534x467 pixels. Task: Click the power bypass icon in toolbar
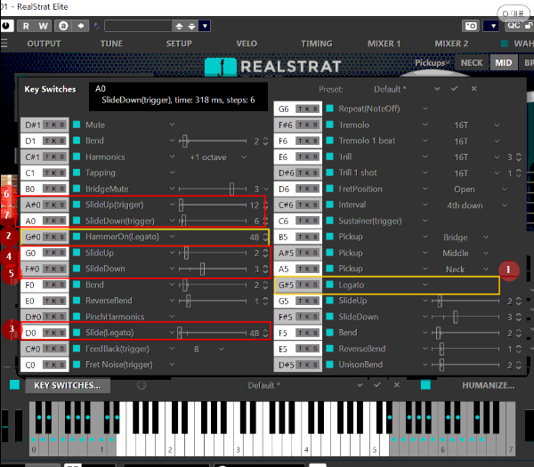(6, 26)
